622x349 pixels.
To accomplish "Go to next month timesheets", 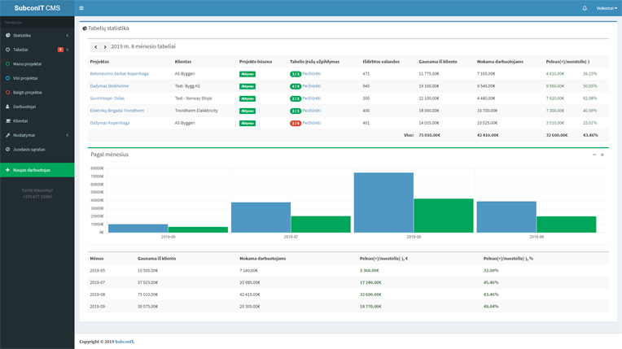I will tap(105, 47).
